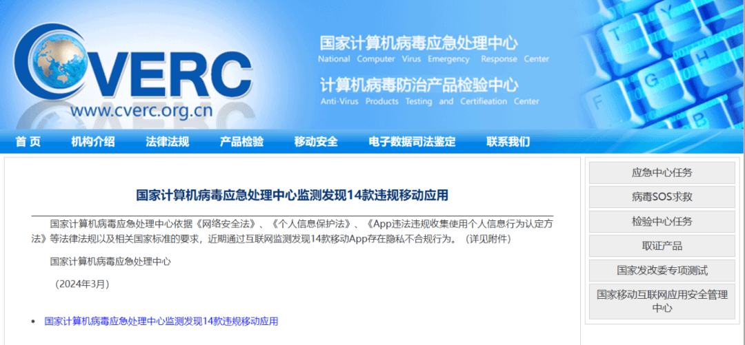Open 国家移动互联网应用安全管理中心 button
This screenshot has width=745, height=345.
[x=662, y=302]
